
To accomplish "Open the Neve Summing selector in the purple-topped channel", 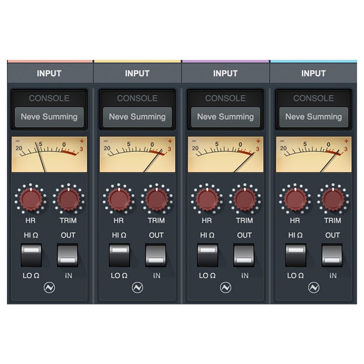I will tap(225, 117).
